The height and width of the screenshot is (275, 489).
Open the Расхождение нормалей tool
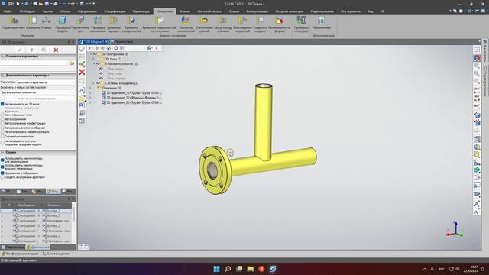(242, 24)
